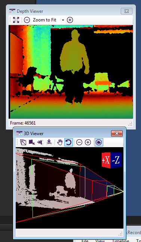Zoom in with Depth Viewer plus button
This screenshot has height=242, width=141.
point(70,20)
